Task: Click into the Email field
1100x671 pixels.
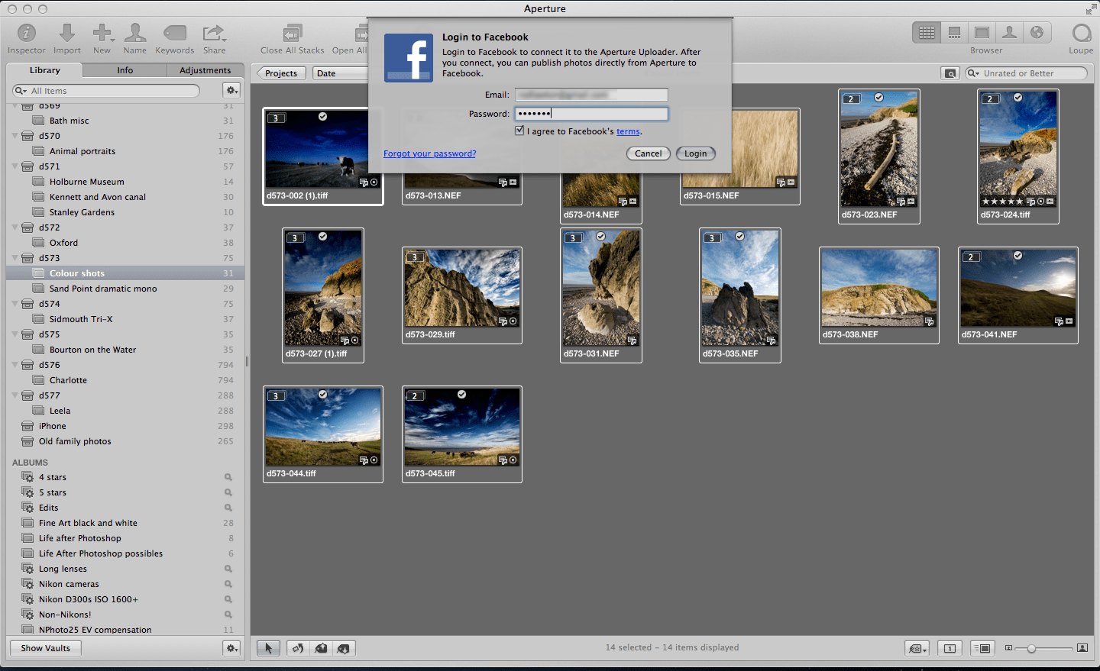Action: coord(591,95)
